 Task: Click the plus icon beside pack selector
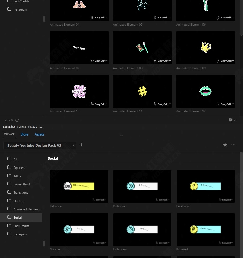click(81, 145)
